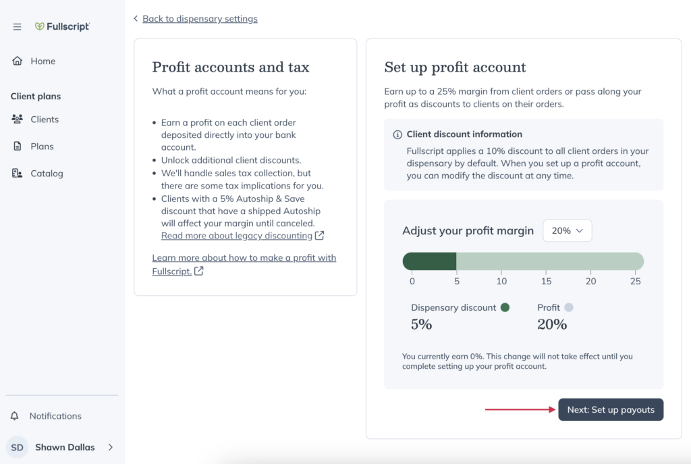
Task: Click the back chevron at page top
Action: [136, 18]
